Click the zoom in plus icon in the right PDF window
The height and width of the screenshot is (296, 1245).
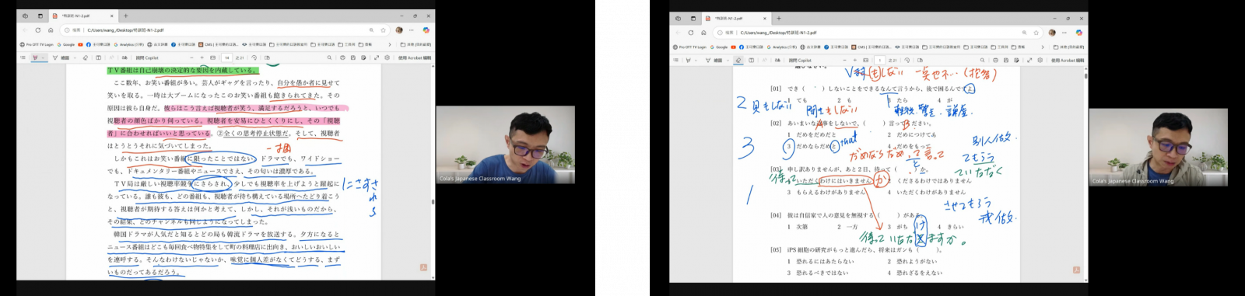(x=855, y=60)
